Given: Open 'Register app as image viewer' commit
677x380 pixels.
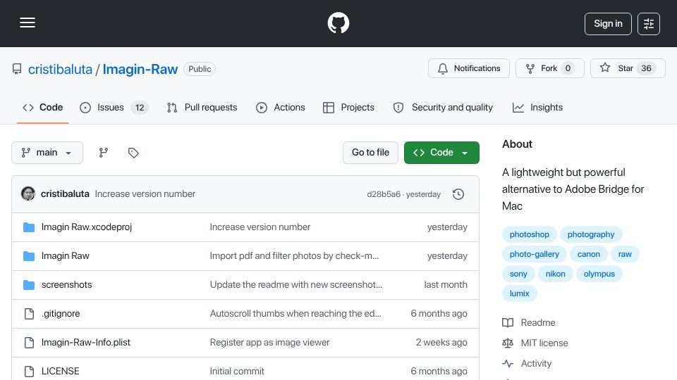Looking at the screenshot, I should [x=269, y=343].
